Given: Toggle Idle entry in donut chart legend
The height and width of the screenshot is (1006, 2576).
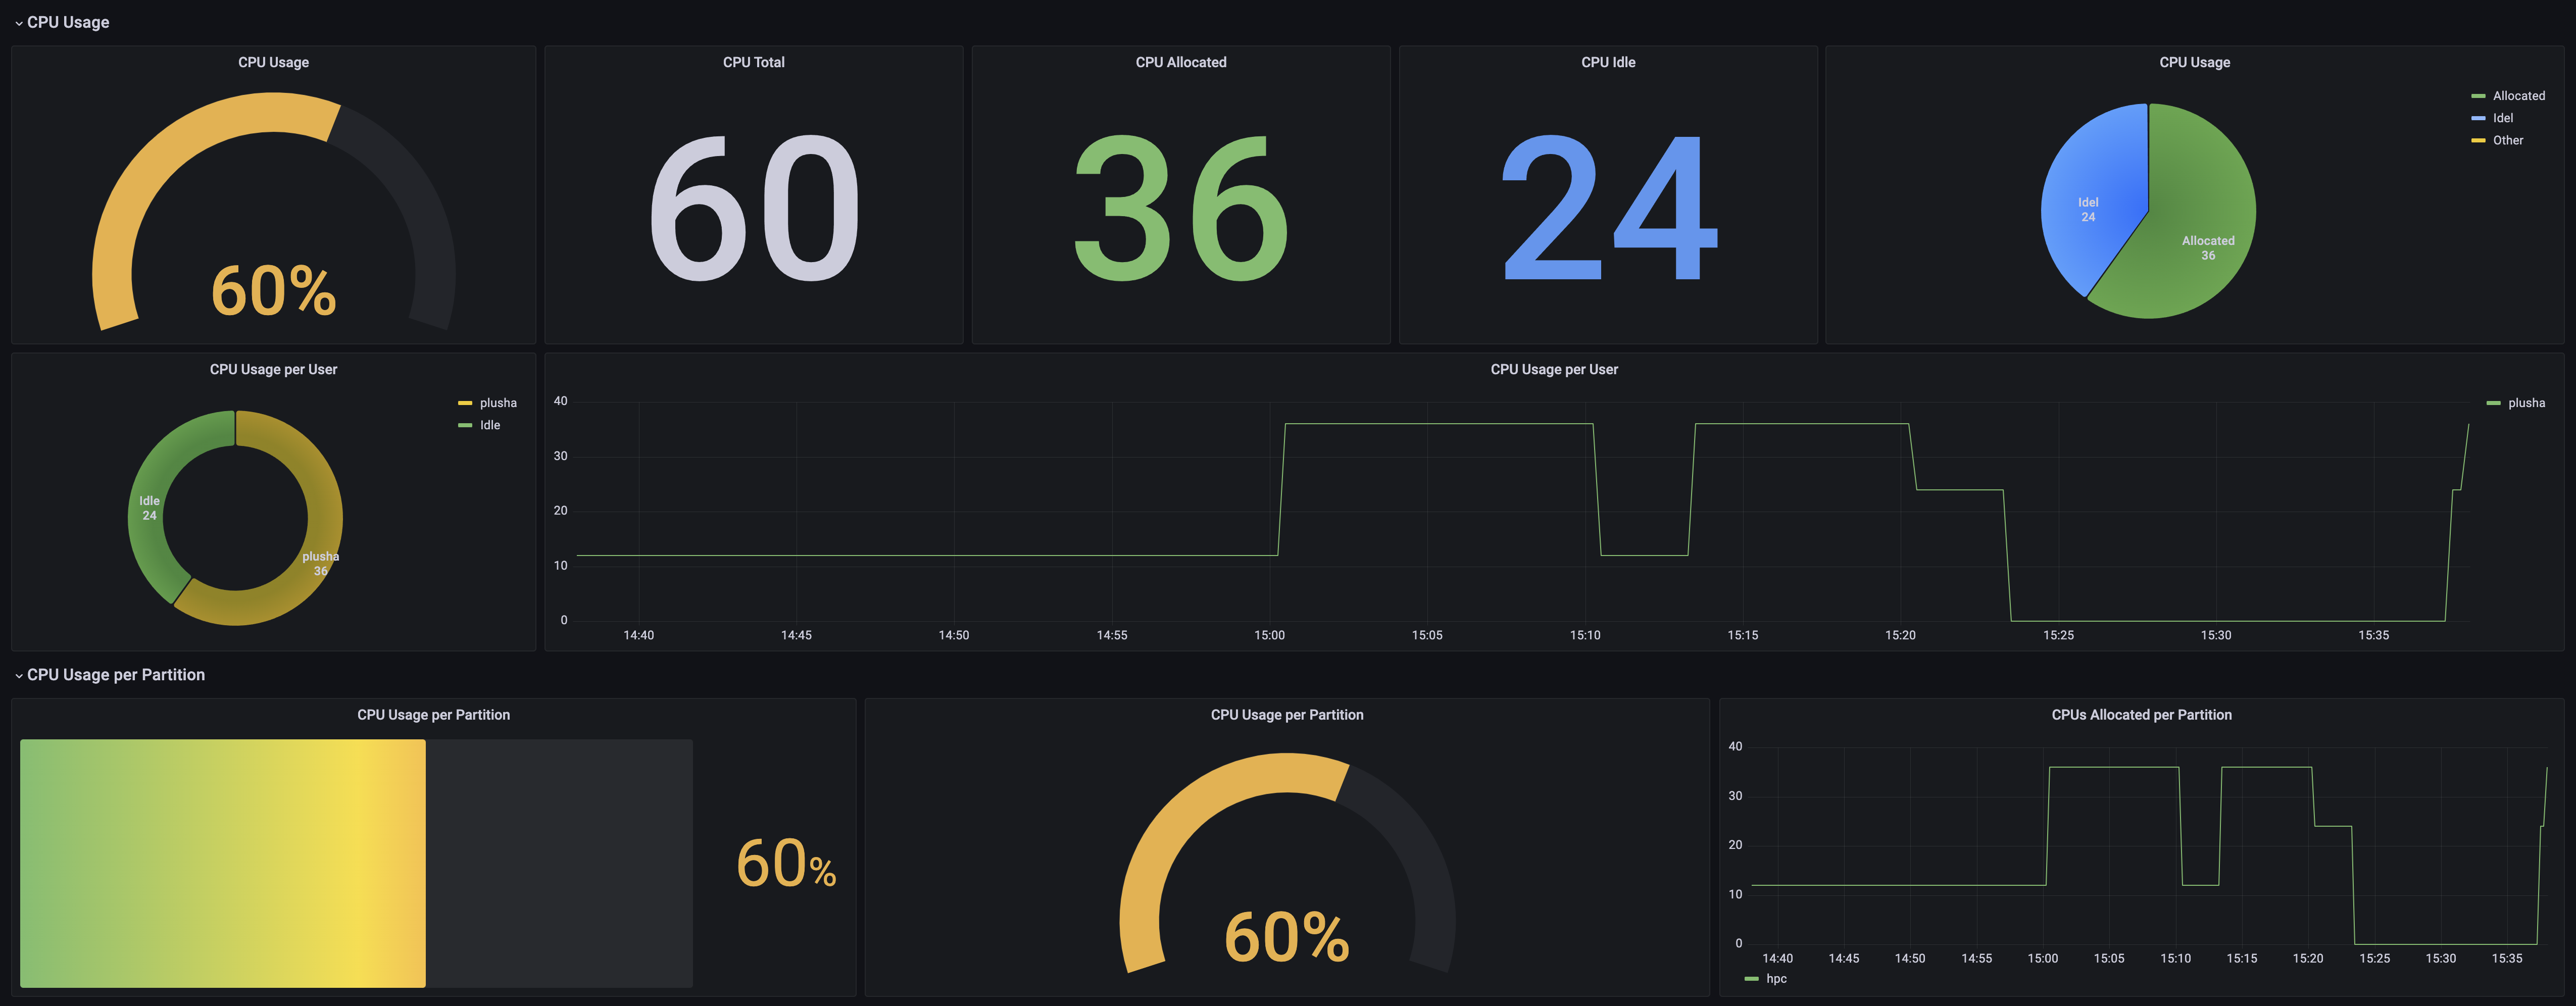Looking at the screenshot, I should (489, 425).
